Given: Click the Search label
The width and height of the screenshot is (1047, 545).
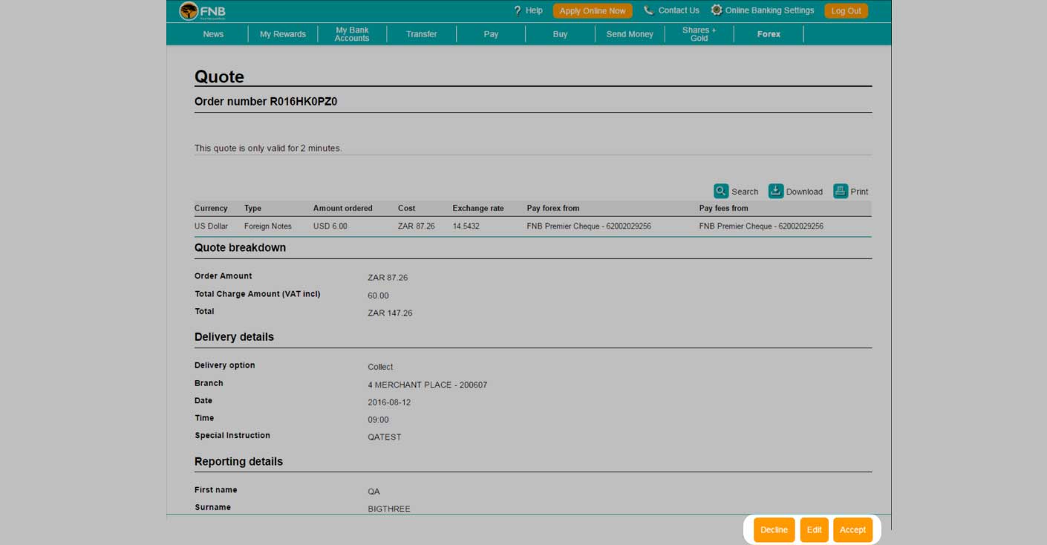Looking at the screenshot, I should click(x=745, y=192).
